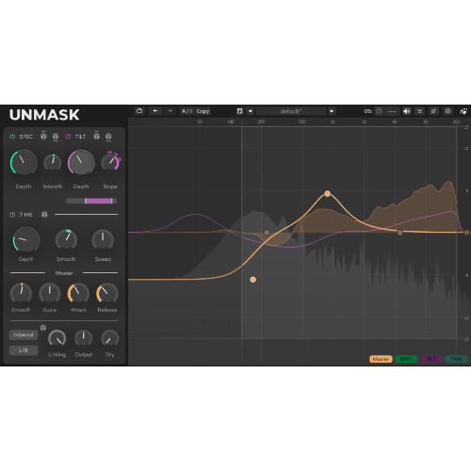Click the UNMASK logo title
Screen dimensions: 471x471
pos(44,115)
